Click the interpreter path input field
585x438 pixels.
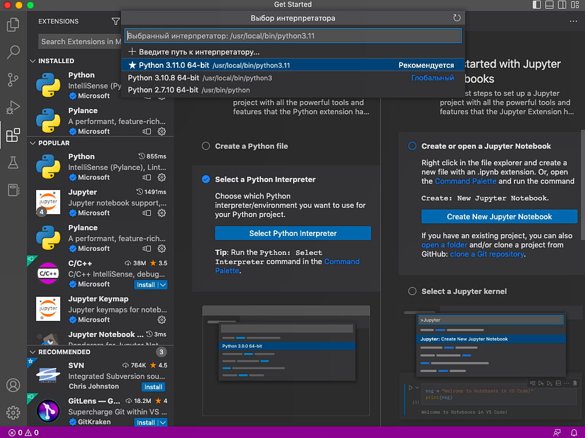coord(292,36)
